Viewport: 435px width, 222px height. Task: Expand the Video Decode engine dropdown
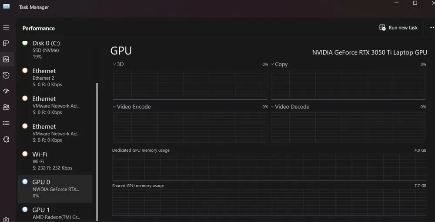click(290, 107)
